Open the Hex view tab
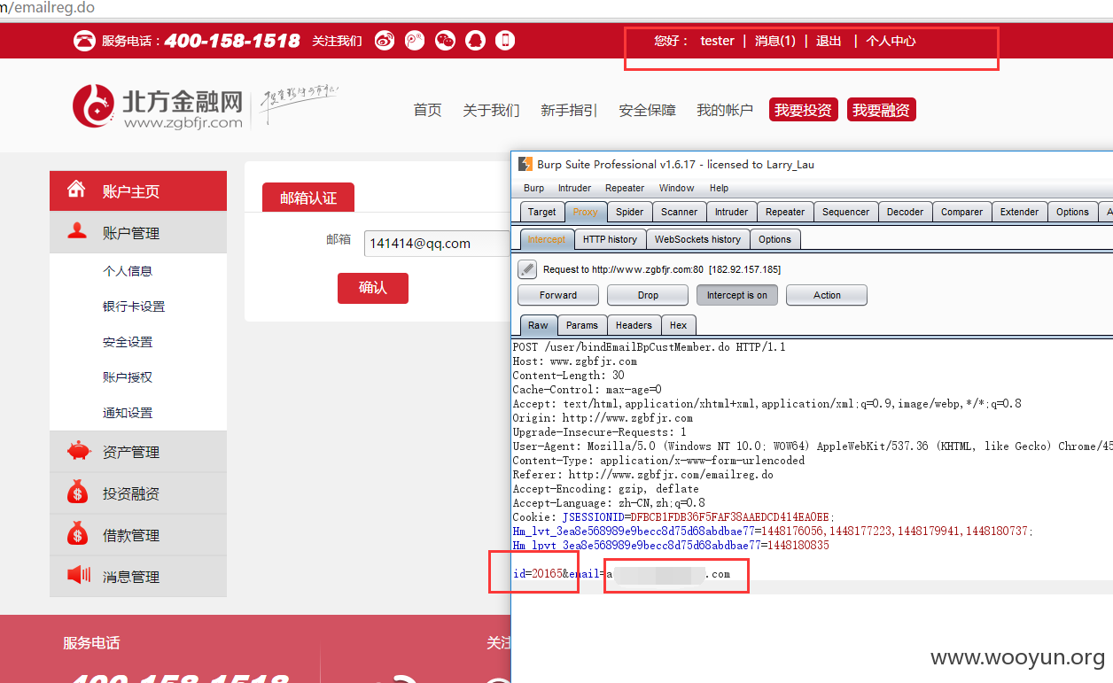The height and width of the screenshot is (683, 1113). pos(678,325)
